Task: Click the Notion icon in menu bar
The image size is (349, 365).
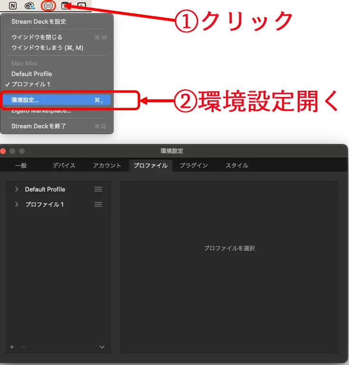Action: click(13, 6)
